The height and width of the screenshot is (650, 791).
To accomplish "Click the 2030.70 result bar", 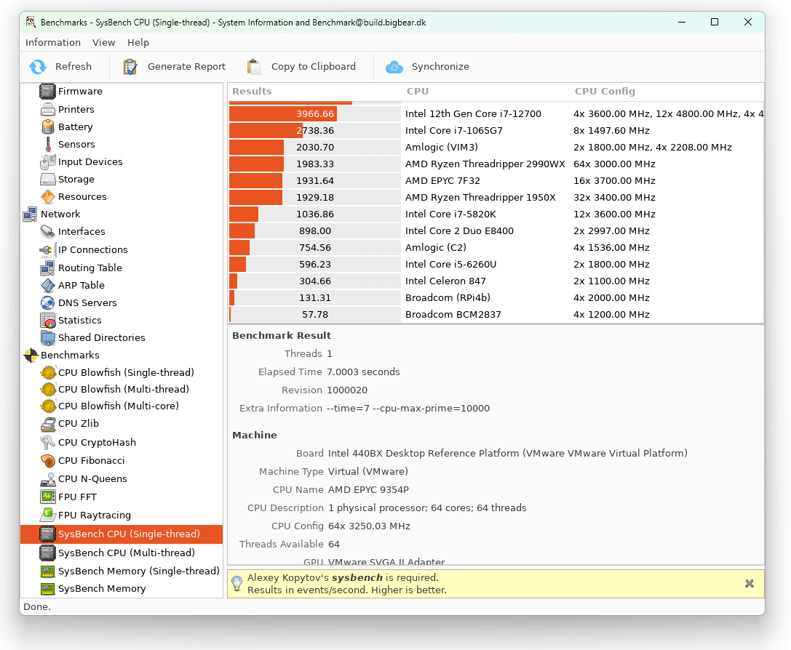I will [315, 147].
